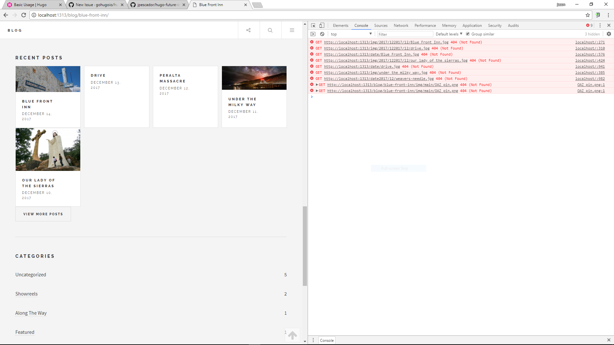
Task: Open the Default levels dropdown
Action: pyautogui.click(x=448, y=34)
